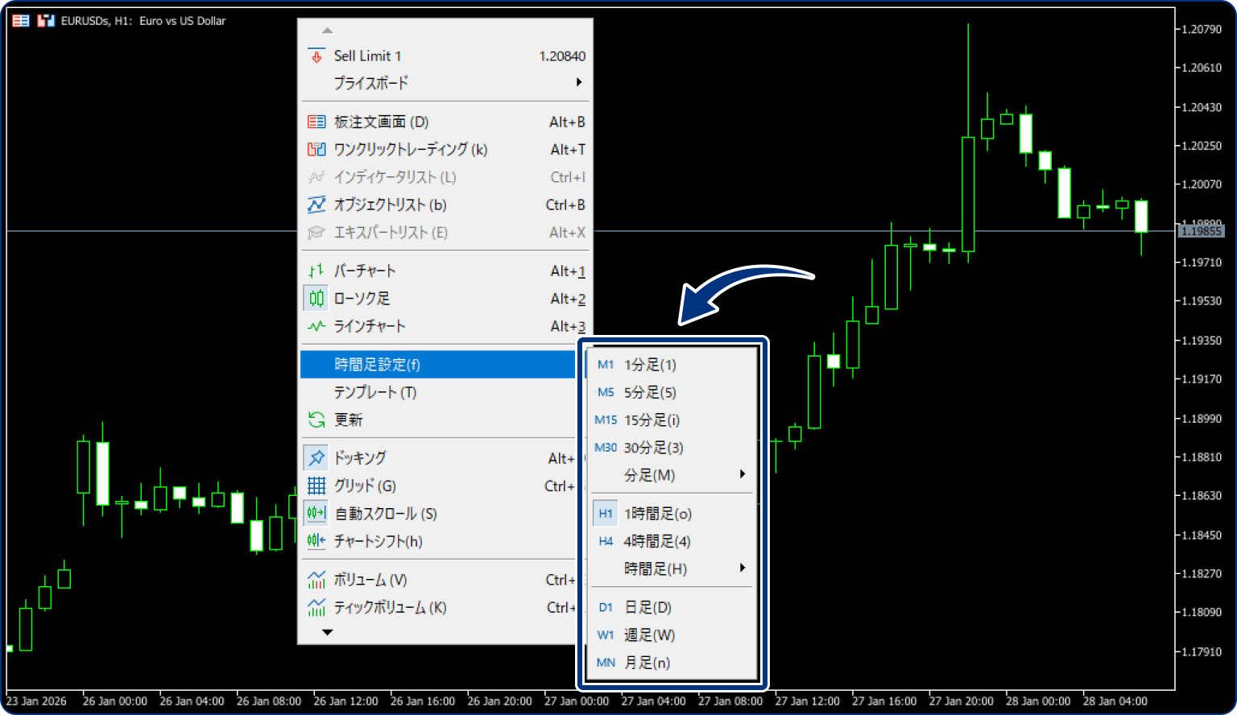
Task: Expand the 分足(M) minutes submenu
Action: pos(743,474)
